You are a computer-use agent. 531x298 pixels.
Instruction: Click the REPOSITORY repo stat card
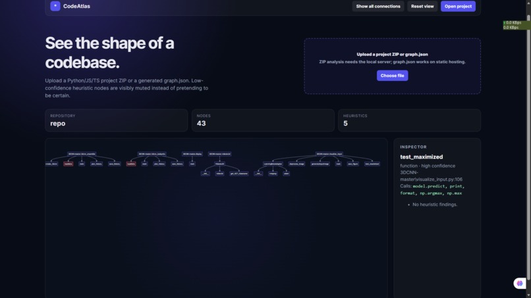pyautogui.click(x=116, y=120)
